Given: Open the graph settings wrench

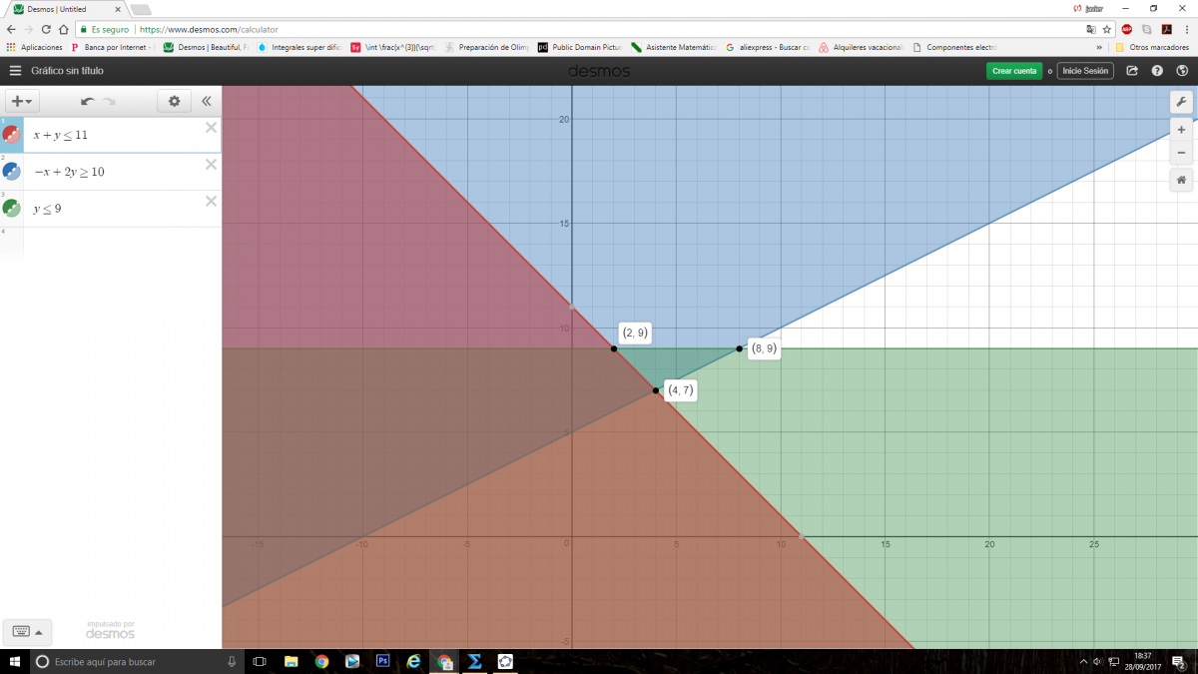Looking at the screenshot, I should [x=1181, y=102].
